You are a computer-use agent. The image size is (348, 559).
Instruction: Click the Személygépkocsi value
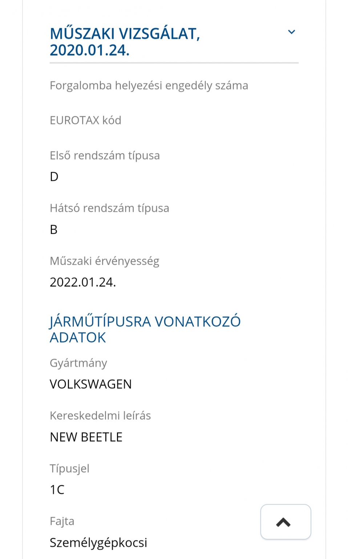98,543
